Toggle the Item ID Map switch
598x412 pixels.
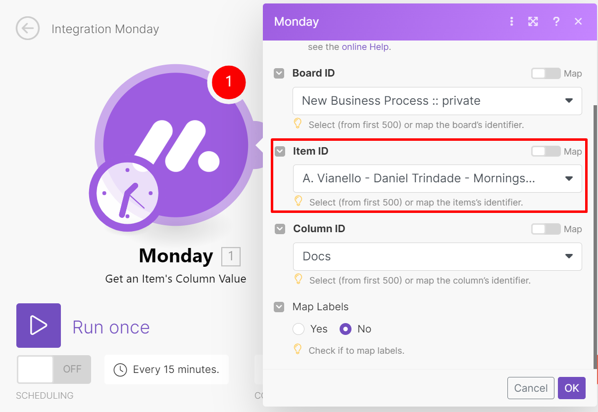point(546,151)
